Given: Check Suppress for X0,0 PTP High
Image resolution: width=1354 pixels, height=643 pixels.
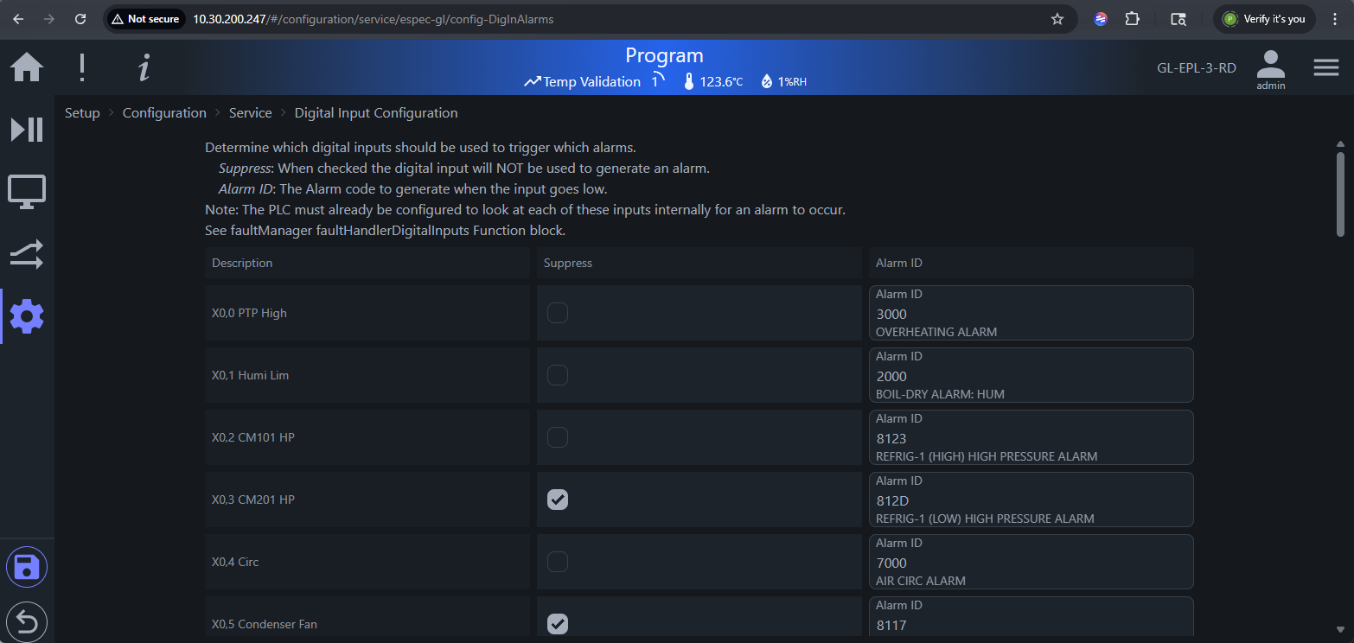Looking at the screenshot, I should click(558, 313).
